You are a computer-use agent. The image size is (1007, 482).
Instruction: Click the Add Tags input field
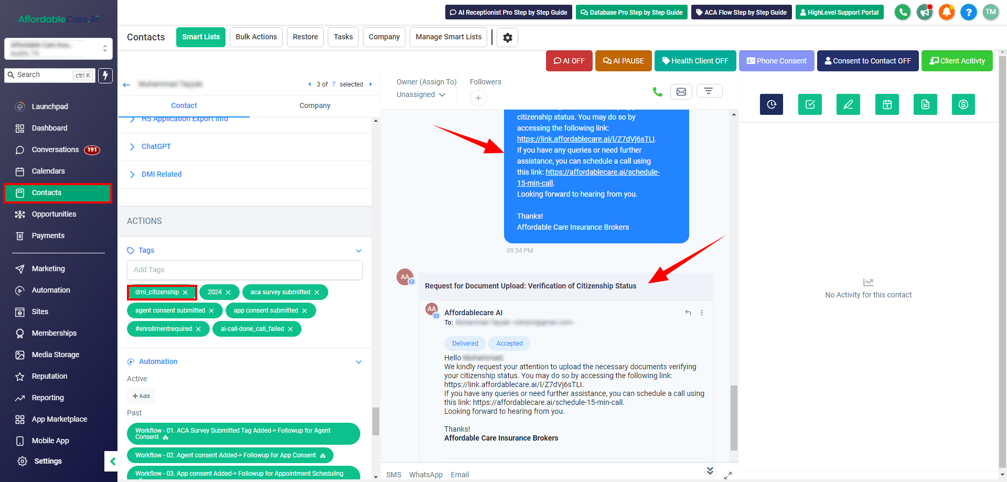click(244, 270)
